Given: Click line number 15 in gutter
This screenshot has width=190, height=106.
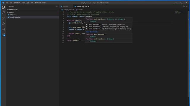Looking at the screenshot, I should (63, 42).
